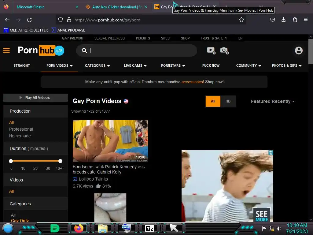Close the Minecraft Classic tab

[77, 7]
